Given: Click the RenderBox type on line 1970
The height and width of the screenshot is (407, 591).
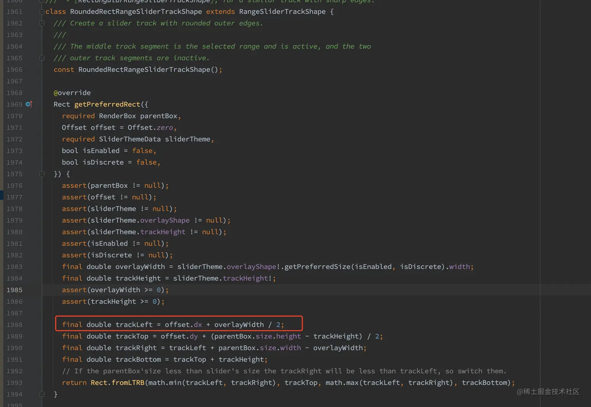Looking at the screenshot, I should [x=117, y=116].
